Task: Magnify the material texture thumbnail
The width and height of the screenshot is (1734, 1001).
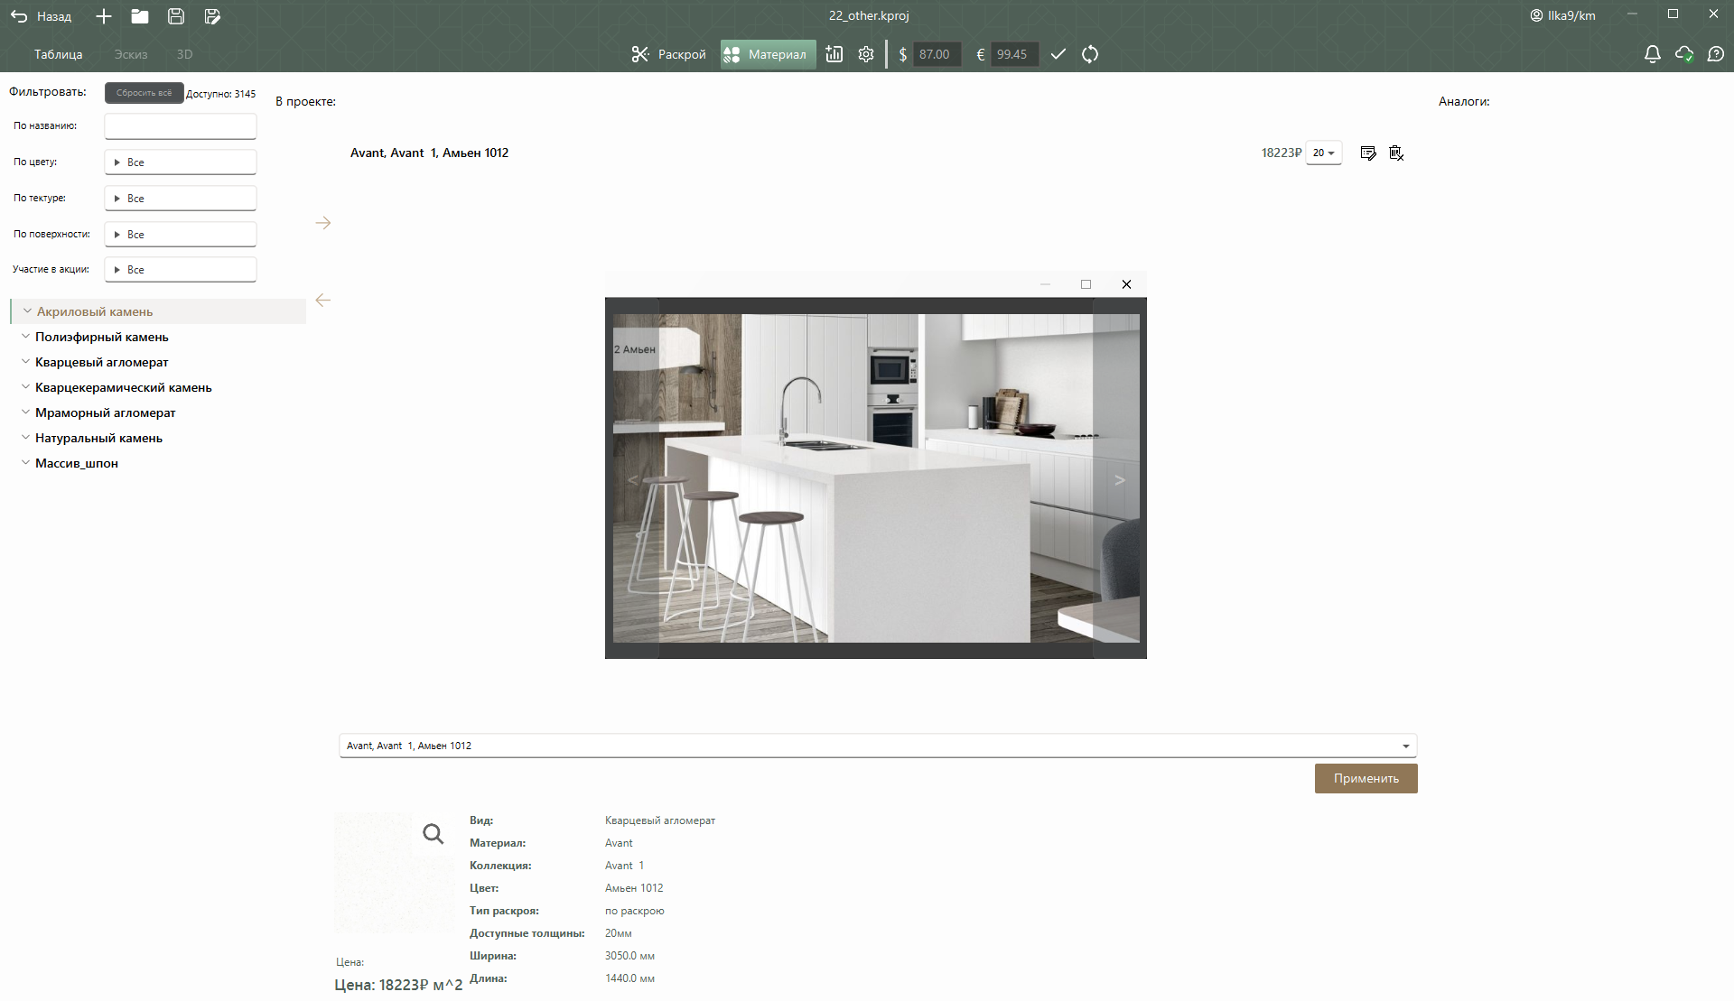Action: 433,834
